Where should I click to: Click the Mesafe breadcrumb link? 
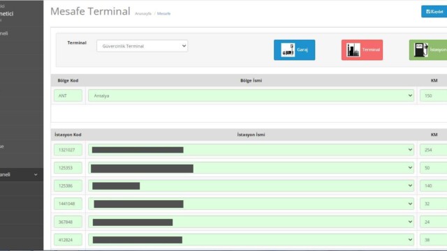pos(163,14)
